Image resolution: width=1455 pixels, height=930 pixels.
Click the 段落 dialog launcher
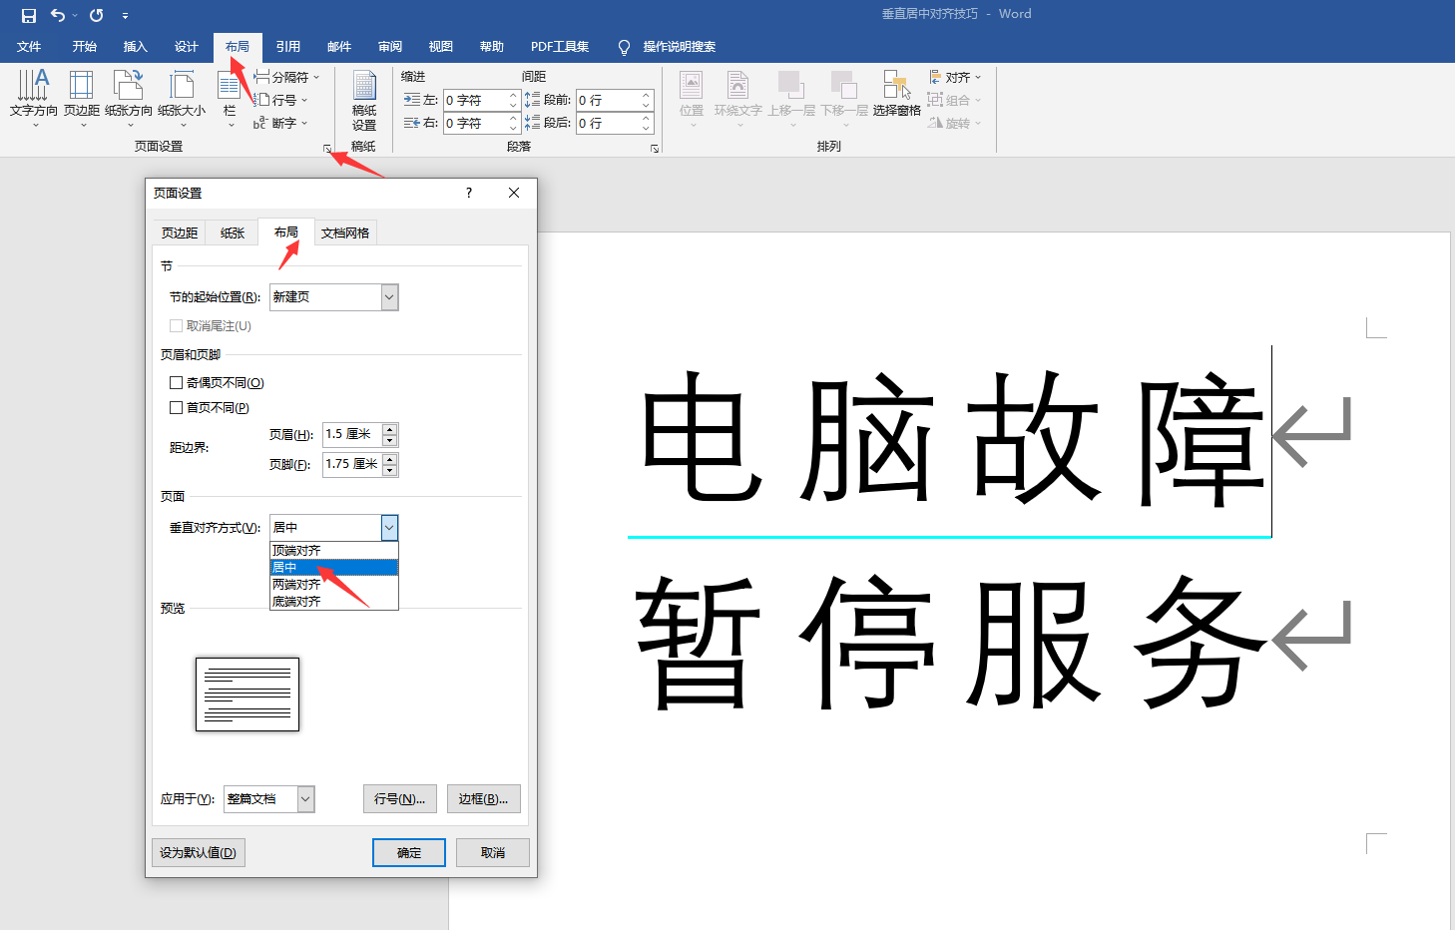[655, 149]
